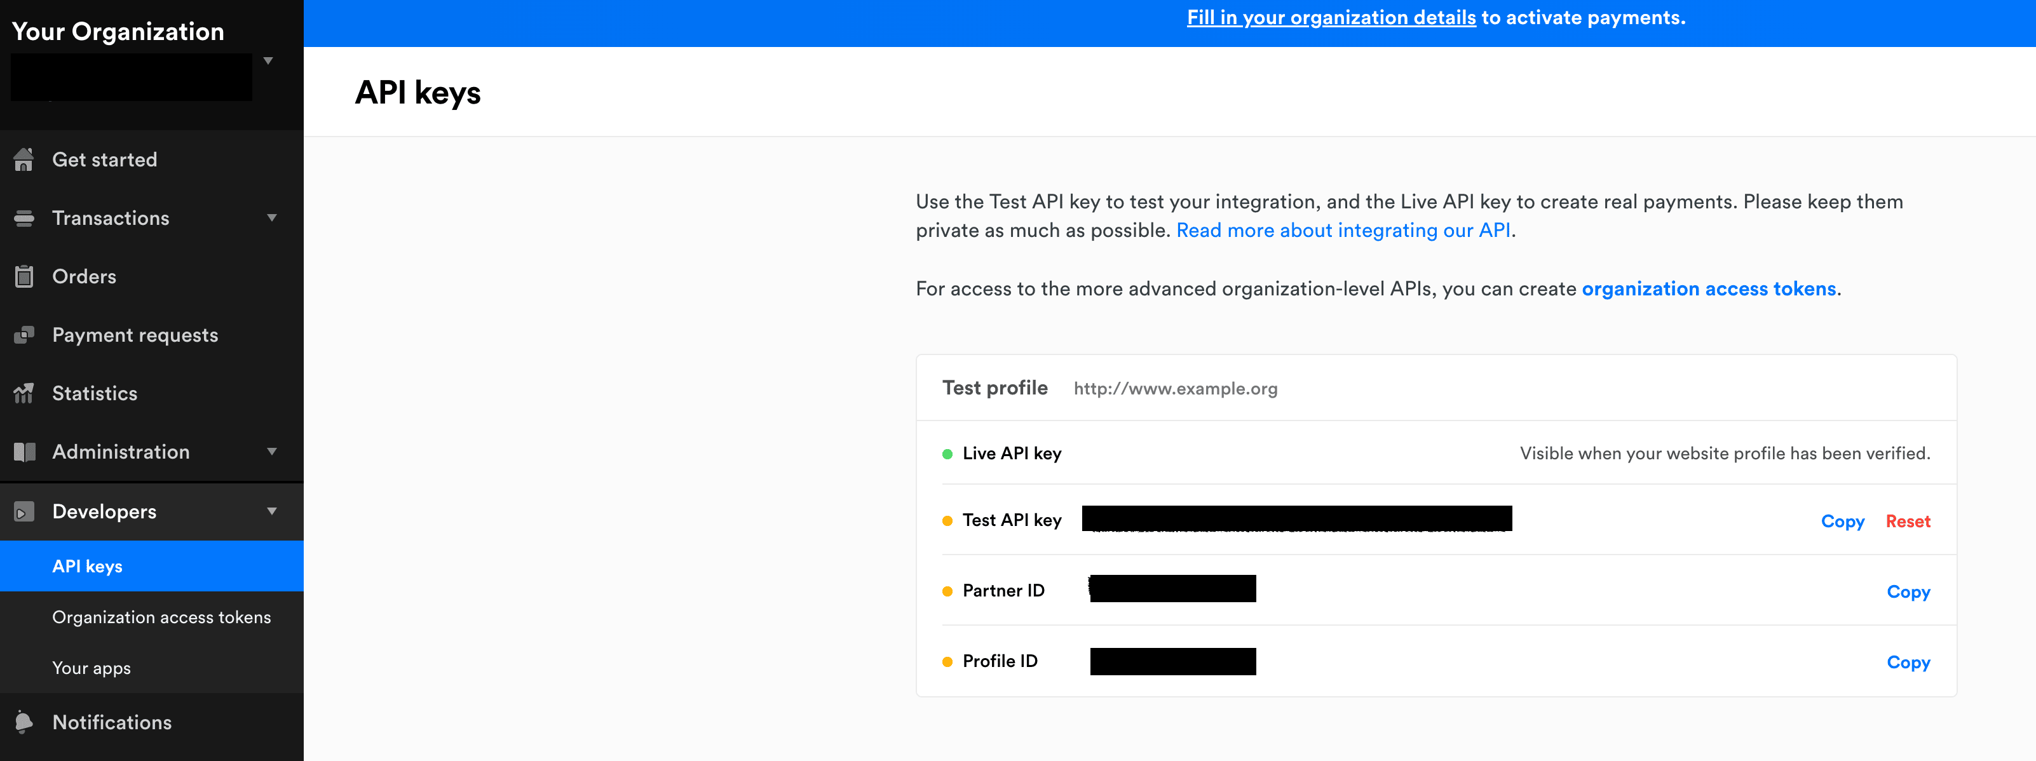Collapse the Developers submenu arrow
This screenshot has width=2036, height=761.
coord(272,512)
